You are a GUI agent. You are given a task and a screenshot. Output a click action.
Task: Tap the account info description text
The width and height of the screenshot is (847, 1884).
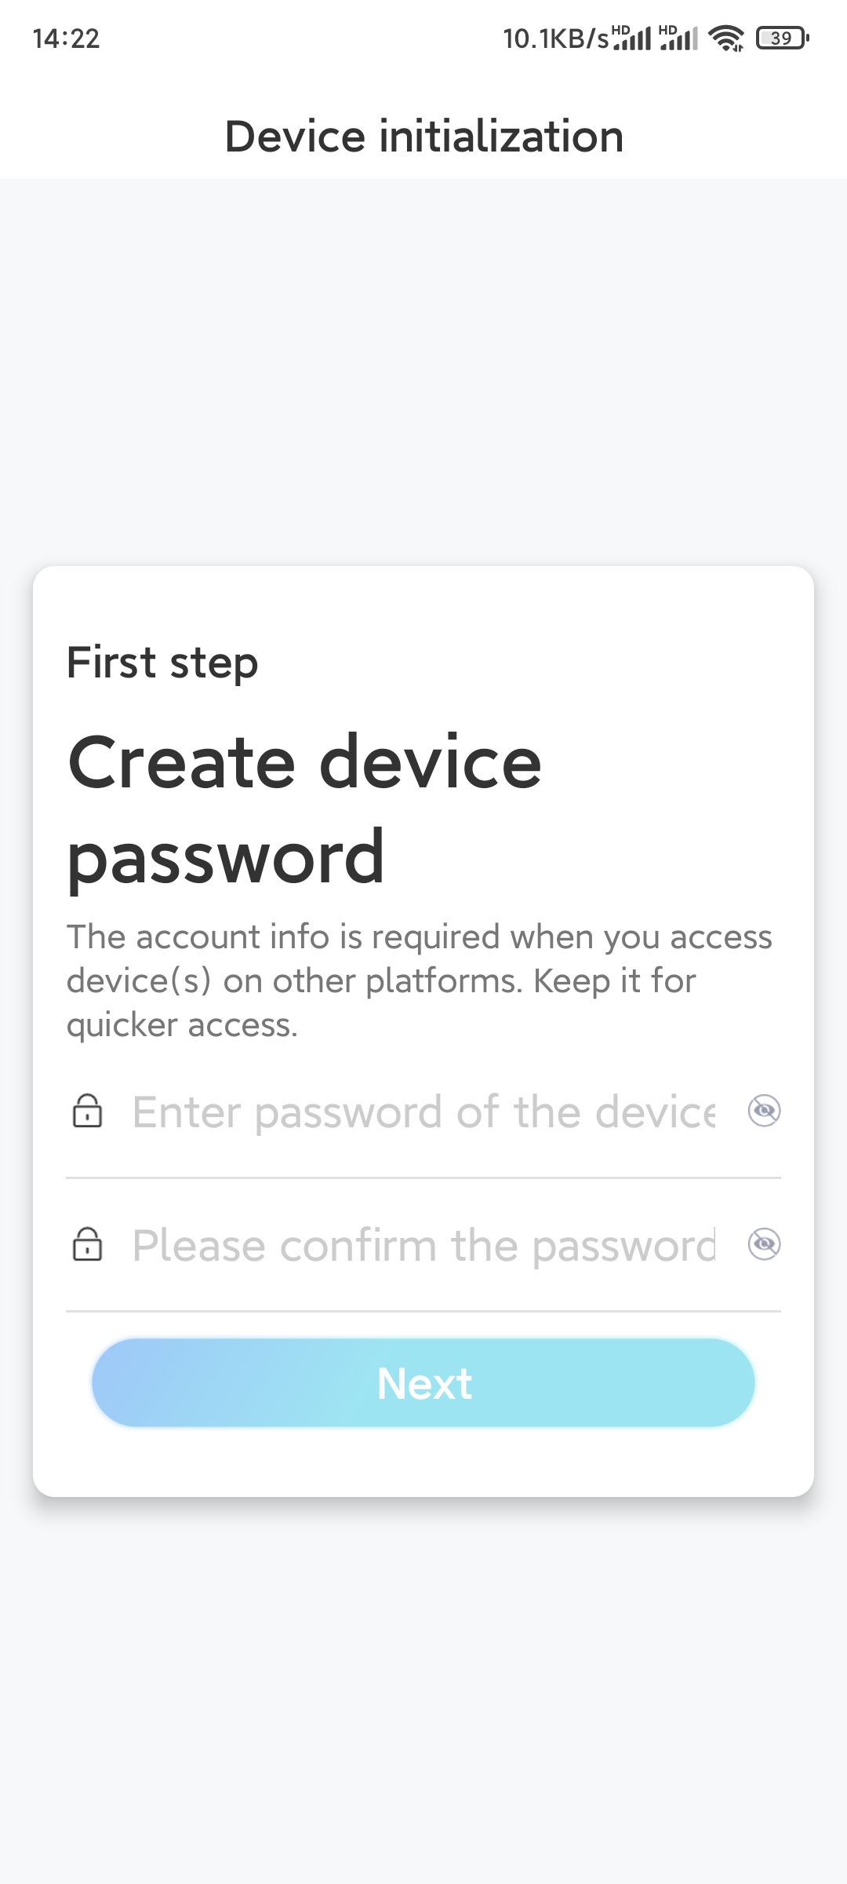click(420, 980)
